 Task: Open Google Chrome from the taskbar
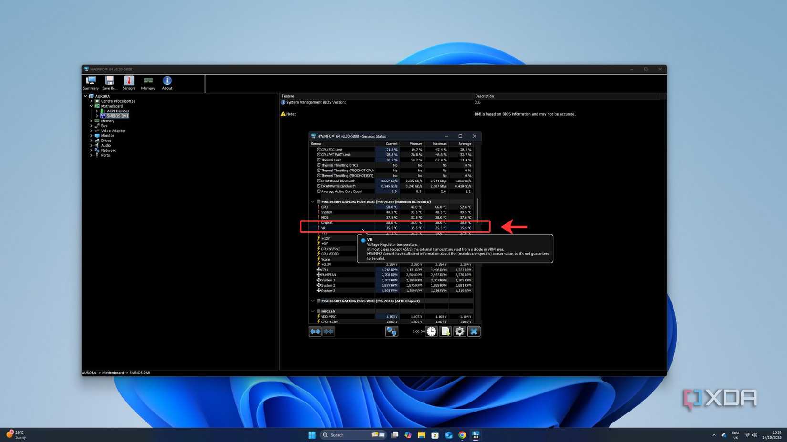[x=462, y=435]
